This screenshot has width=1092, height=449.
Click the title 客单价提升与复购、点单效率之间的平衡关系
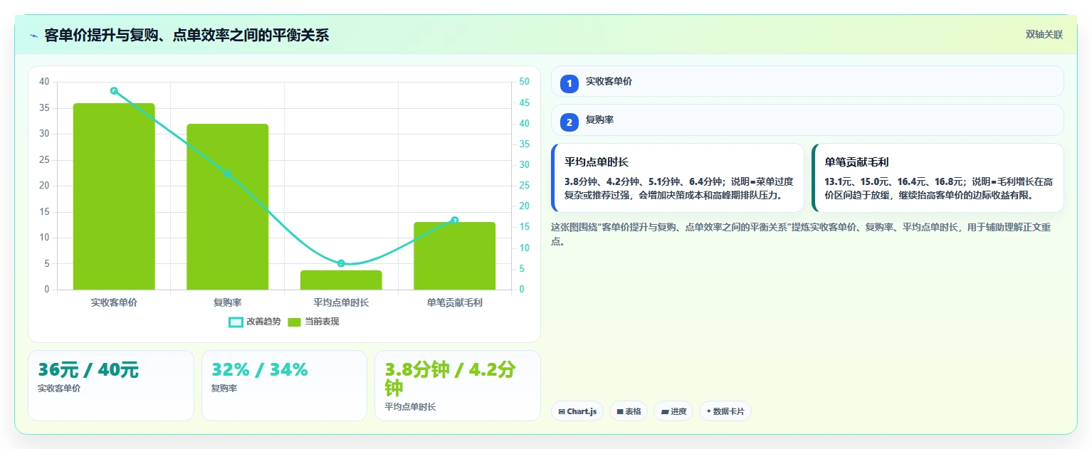tap(187, 36)
